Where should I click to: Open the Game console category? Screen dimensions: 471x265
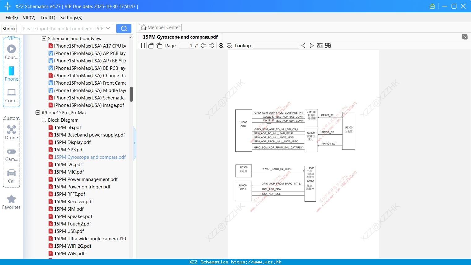click(x=11, y=154)
